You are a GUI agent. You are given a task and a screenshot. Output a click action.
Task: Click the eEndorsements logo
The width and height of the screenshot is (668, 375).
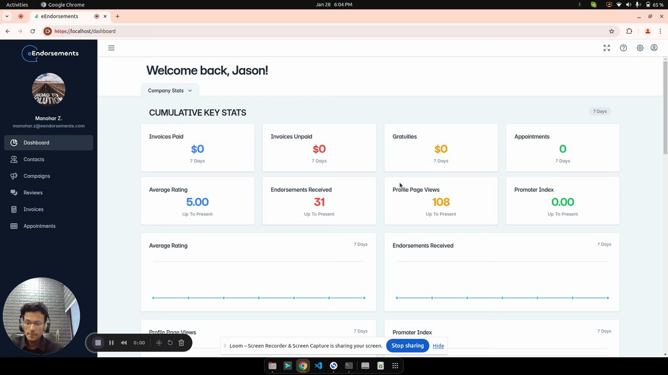[50, 53]
